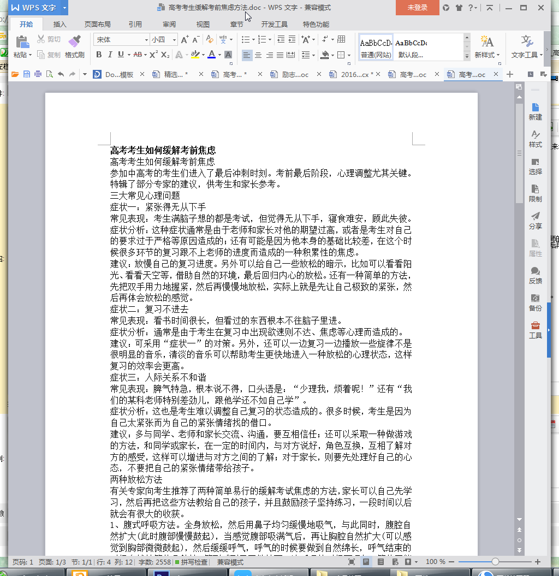This screenshot has height=576, width=559.
Task: Open the 分享 sidebar icon
Action: pos(535,221)
